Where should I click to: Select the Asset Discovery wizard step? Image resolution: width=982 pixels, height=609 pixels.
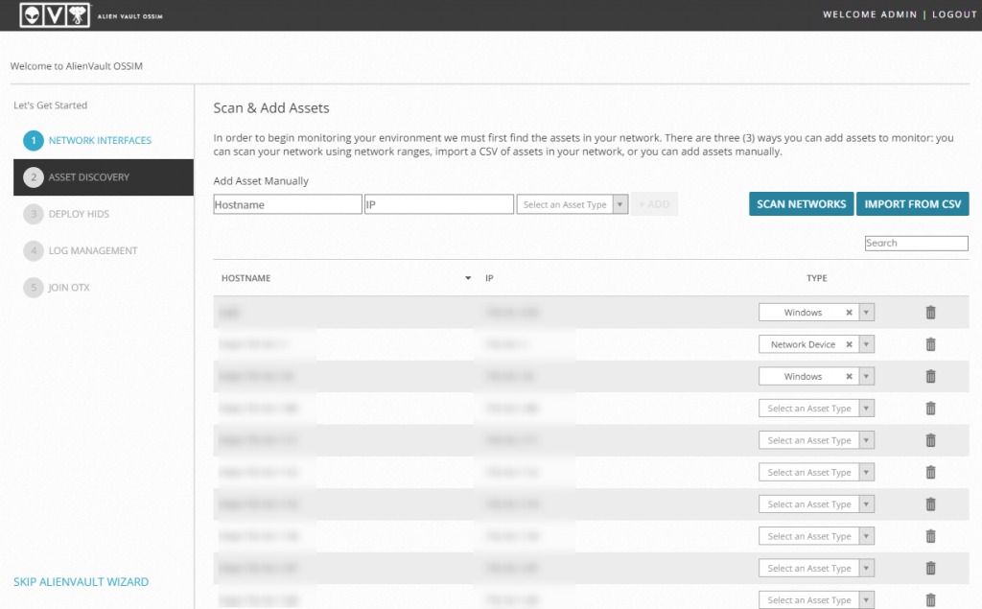[104, 177]
